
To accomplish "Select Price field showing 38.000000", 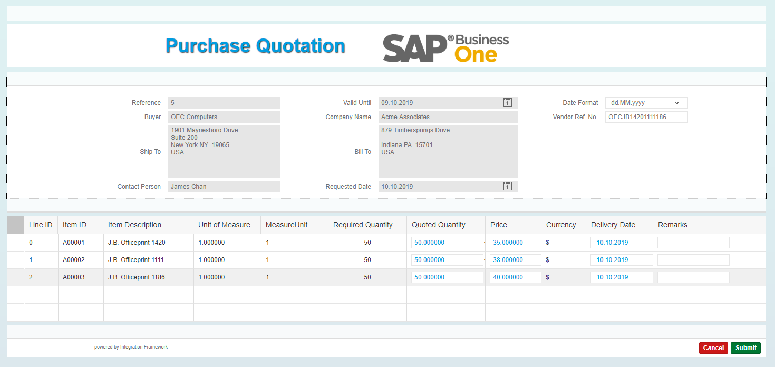I will click(515, 260).
